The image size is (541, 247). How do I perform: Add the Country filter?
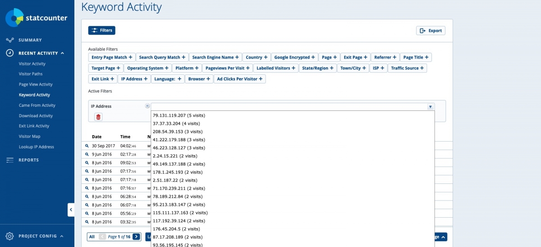click(257, 57)
